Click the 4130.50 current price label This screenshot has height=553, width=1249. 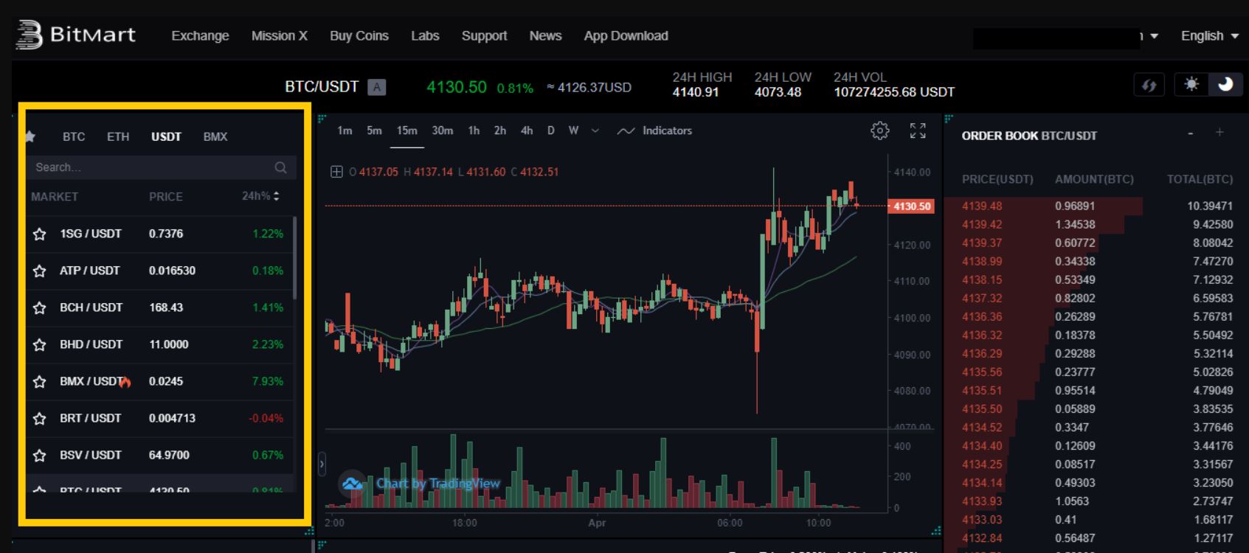click(x=912, y=206)
